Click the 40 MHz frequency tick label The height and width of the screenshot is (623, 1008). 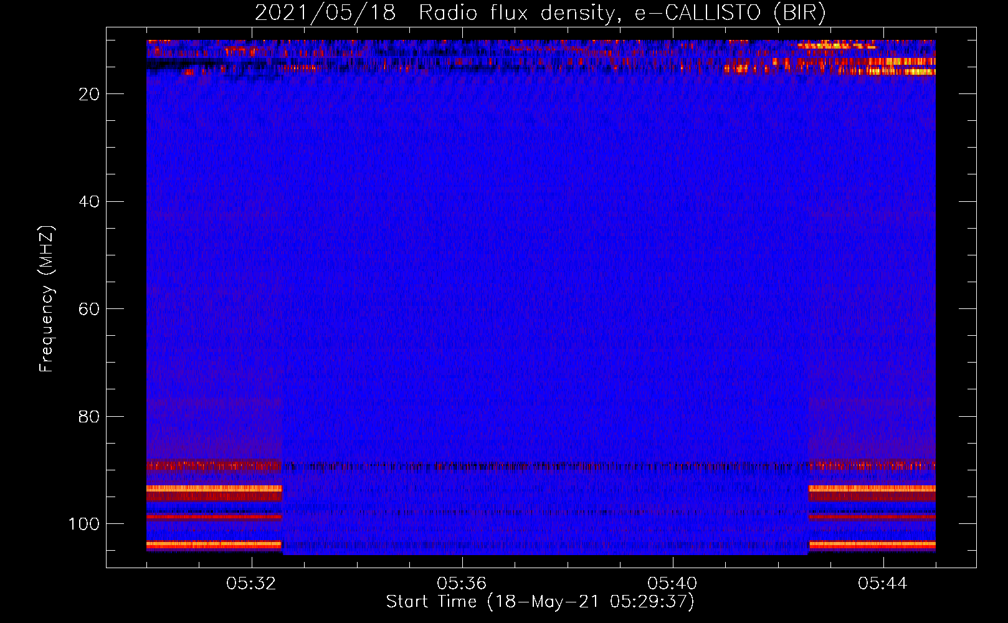pyautogui.click(x=89, y=202)
